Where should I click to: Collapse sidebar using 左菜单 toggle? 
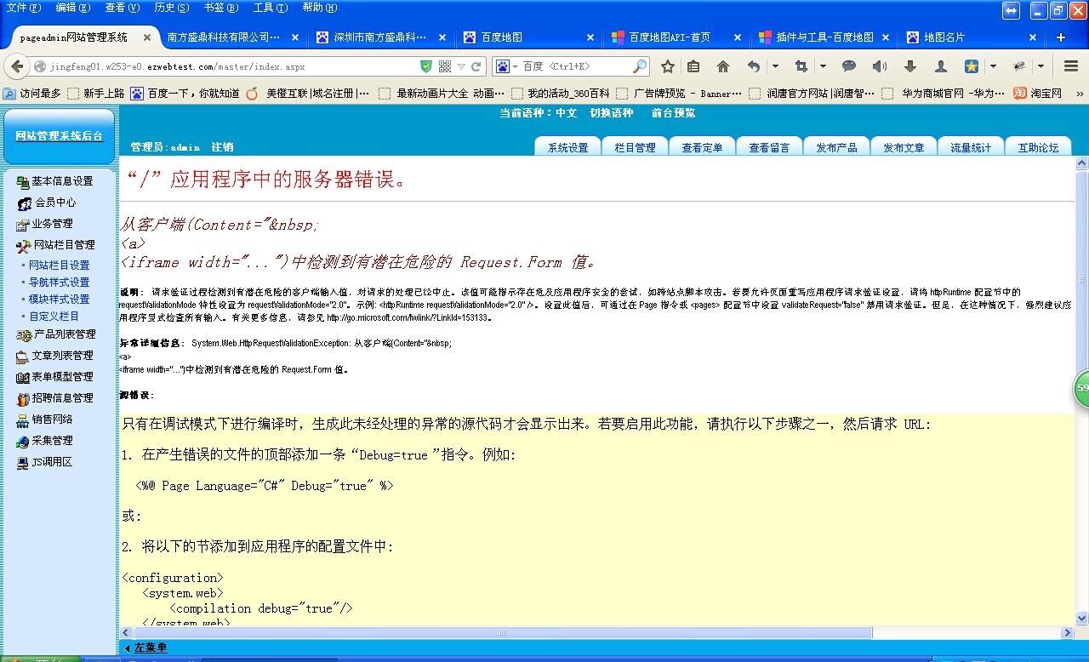[145, 648]
